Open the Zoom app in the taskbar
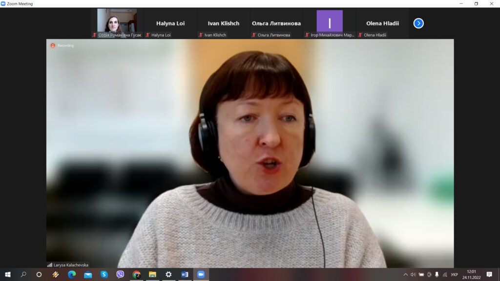 coord(201,274)
